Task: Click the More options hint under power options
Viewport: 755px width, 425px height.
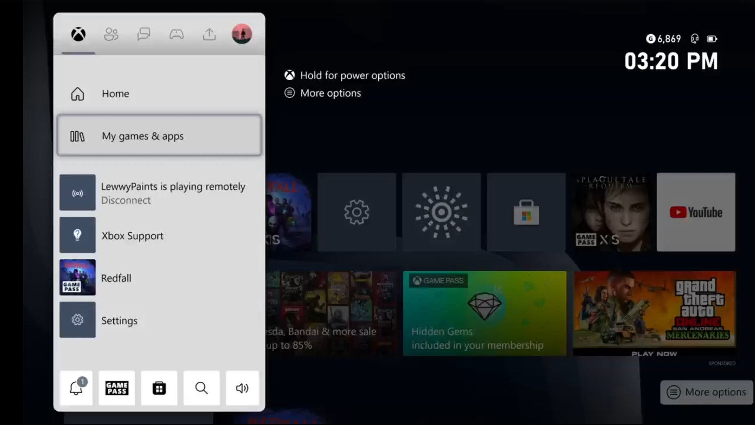Action: (323, 93)
